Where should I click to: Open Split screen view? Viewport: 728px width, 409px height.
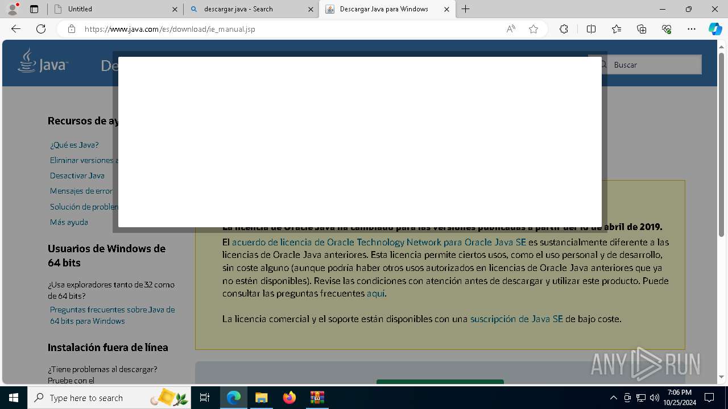(x=591, y=29)
